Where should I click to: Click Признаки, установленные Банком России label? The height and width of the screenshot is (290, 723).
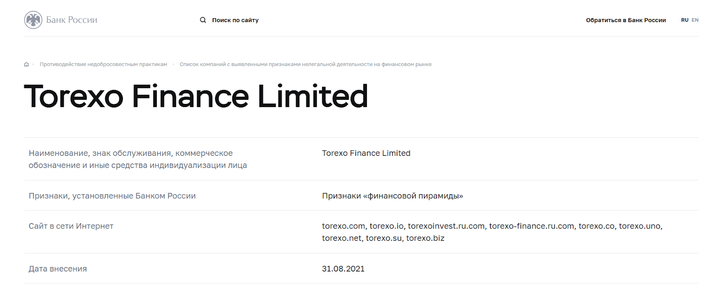tap(112, 196)
